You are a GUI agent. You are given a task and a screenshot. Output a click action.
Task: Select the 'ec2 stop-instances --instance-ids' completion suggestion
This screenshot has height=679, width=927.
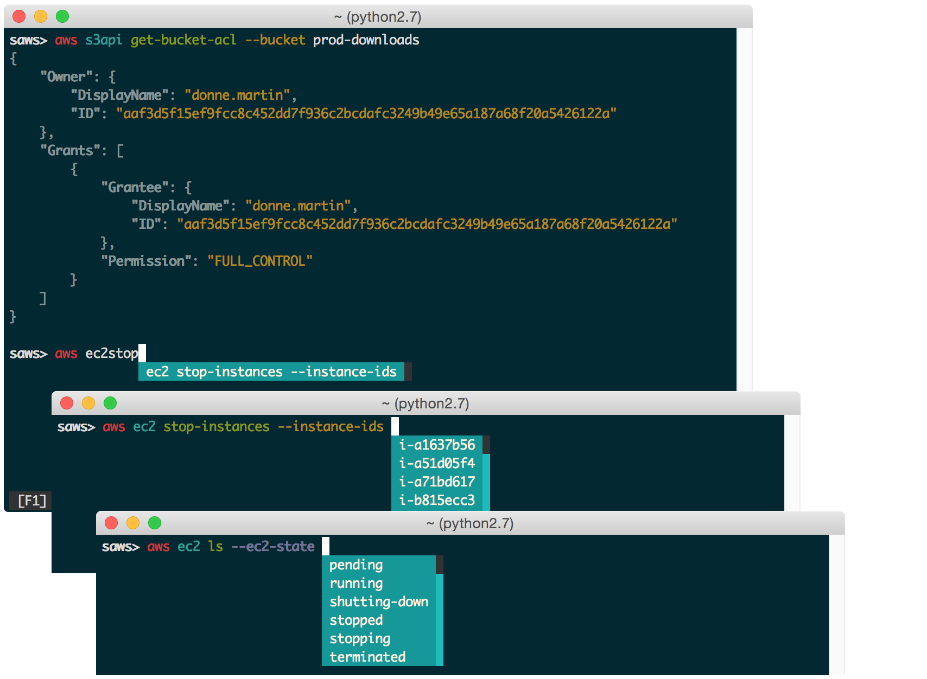pyautogui.click(x=271, y=371)
